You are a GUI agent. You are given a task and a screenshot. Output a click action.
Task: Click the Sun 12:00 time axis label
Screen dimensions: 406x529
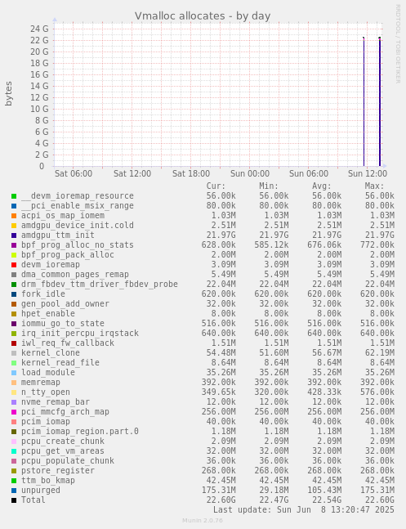(x=368, y=174)
